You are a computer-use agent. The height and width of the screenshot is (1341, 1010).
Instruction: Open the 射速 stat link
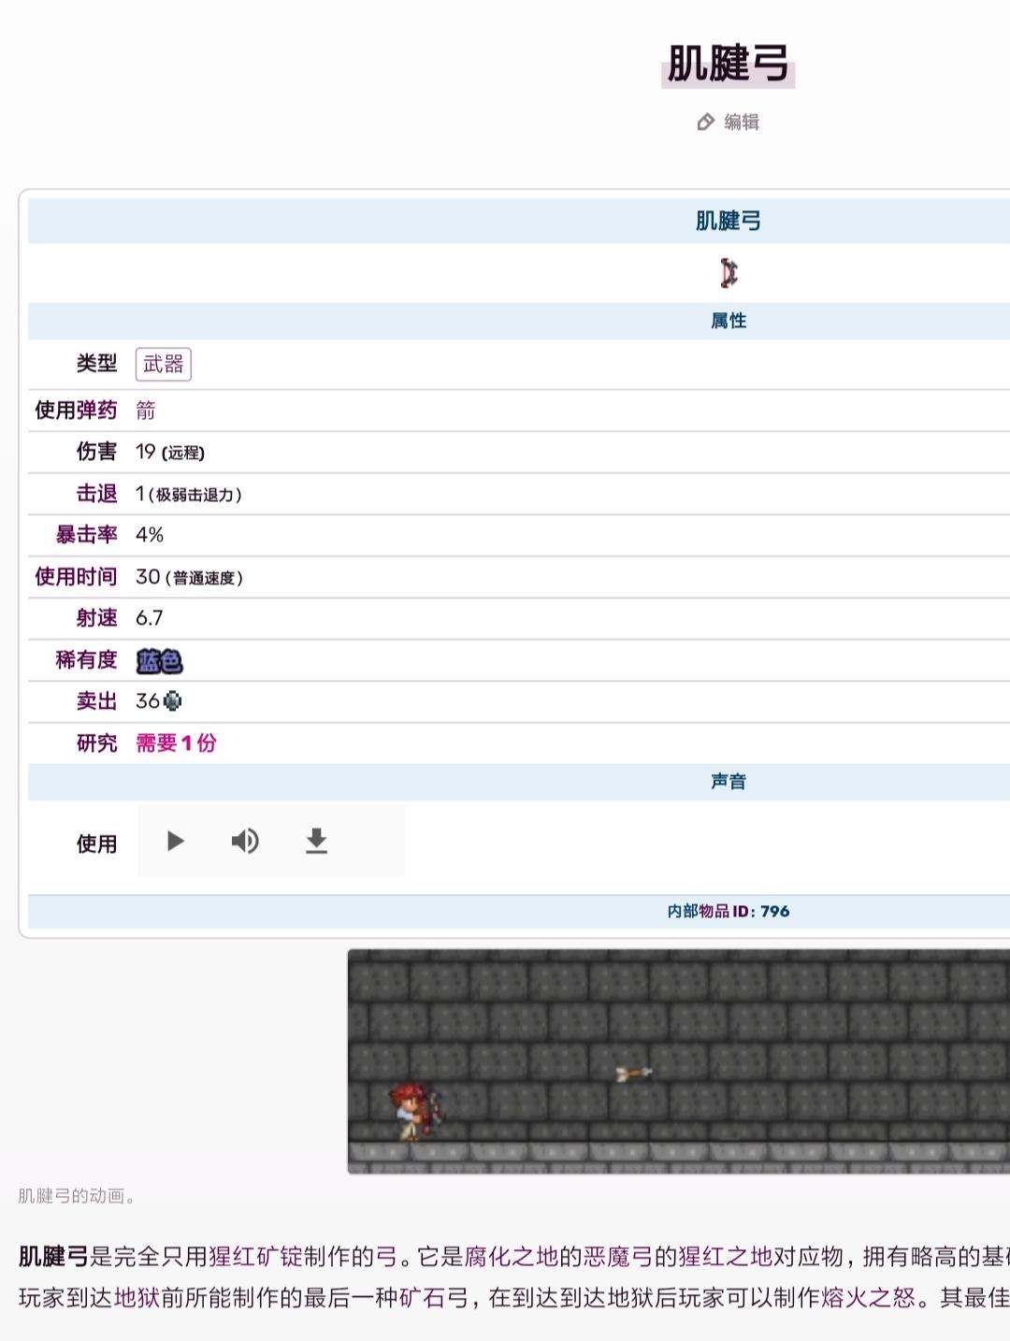(97, 618)
